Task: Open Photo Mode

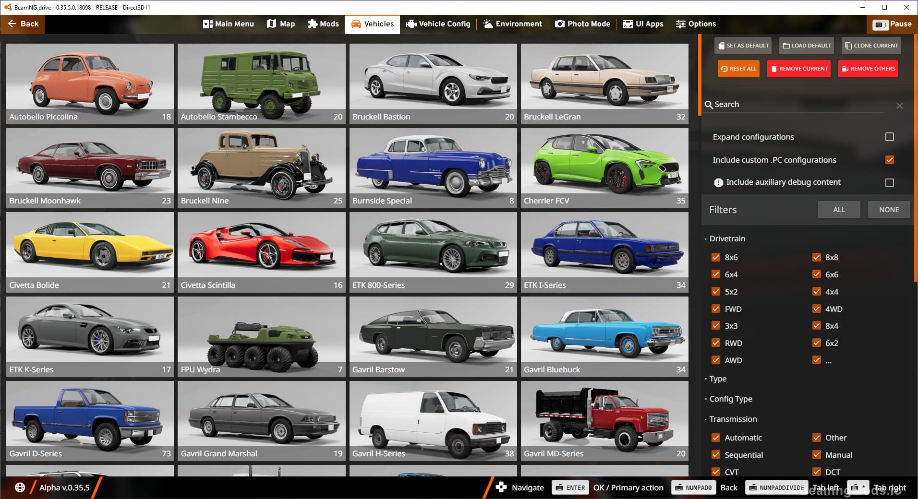Action: [x=582, y=24]
